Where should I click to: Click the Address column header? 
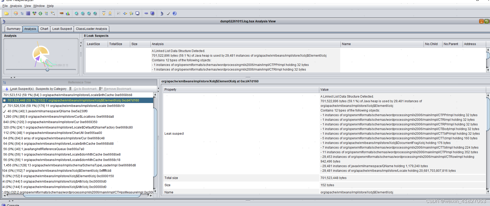tap(475, 44)
